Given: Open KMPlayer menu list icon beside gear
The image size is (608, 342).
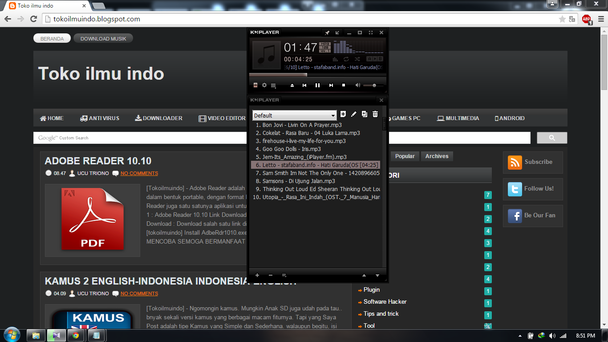Looking at the screenshot, I should 273,85.
